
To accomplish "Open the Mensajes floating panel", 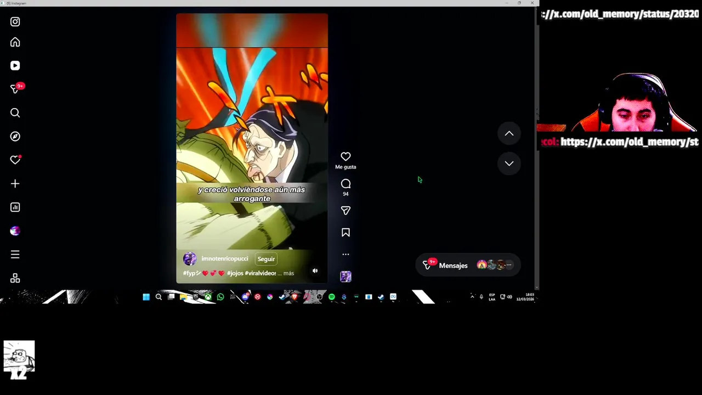I will tap(467, 266).
